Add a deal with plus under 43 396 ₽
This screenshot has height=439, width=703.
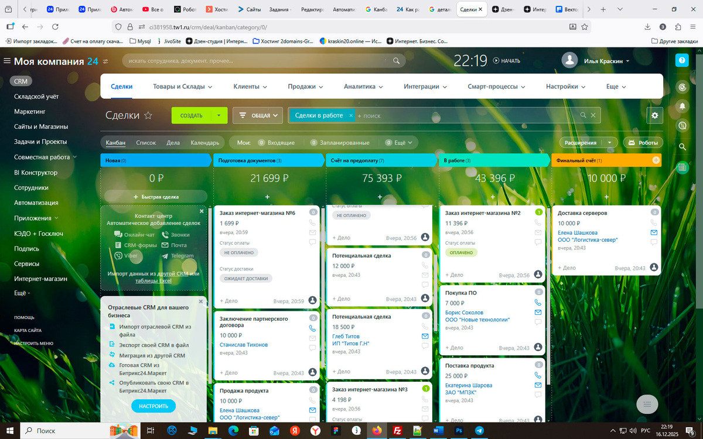click(x=493, y=197)
